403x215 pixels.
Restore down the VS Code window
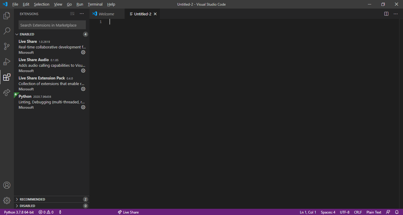tap(383, 4)
